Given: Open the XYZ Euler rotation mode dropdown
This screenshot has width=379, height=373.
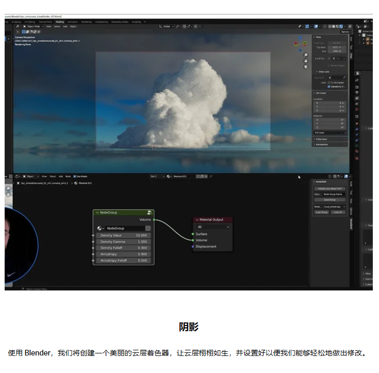Looking at the screenshot, I should coord(330,133).
